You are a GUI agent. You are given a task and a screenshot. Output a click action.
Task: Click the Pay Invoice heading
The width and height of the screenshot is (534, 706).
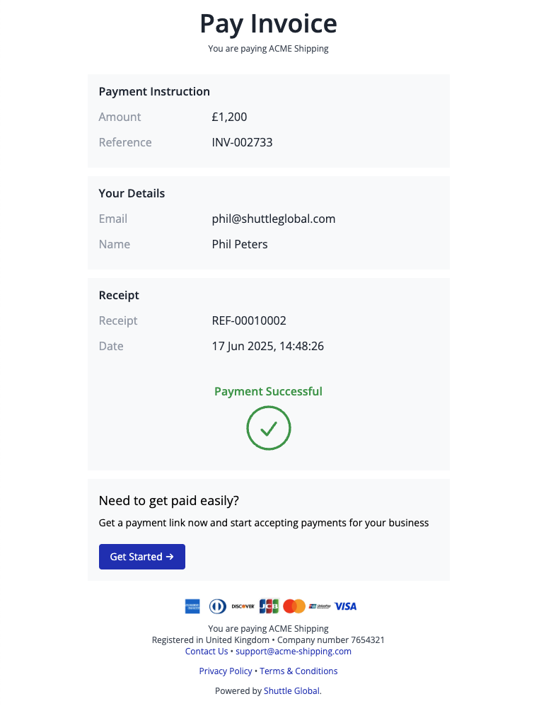268,24
